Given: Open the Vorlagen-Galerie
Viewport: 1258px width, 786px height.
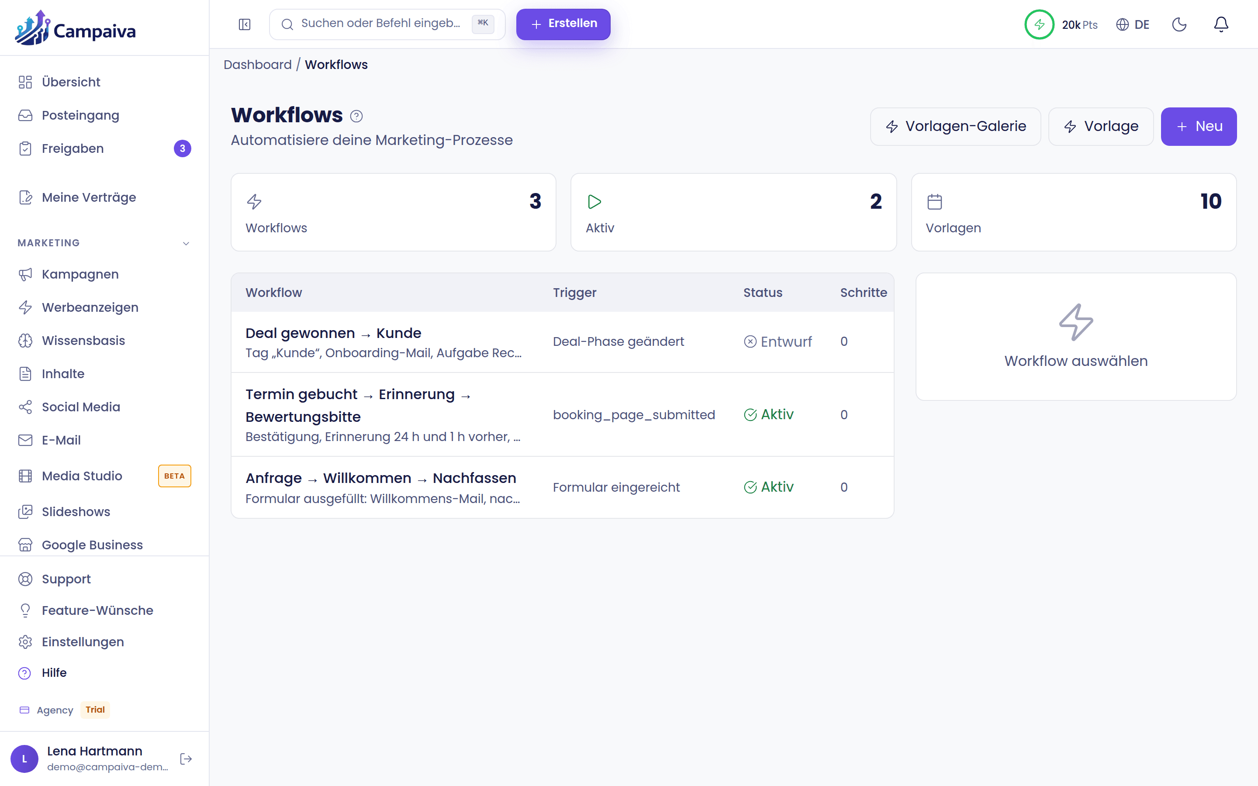Looking at the screenshot, I should (955, 126).
